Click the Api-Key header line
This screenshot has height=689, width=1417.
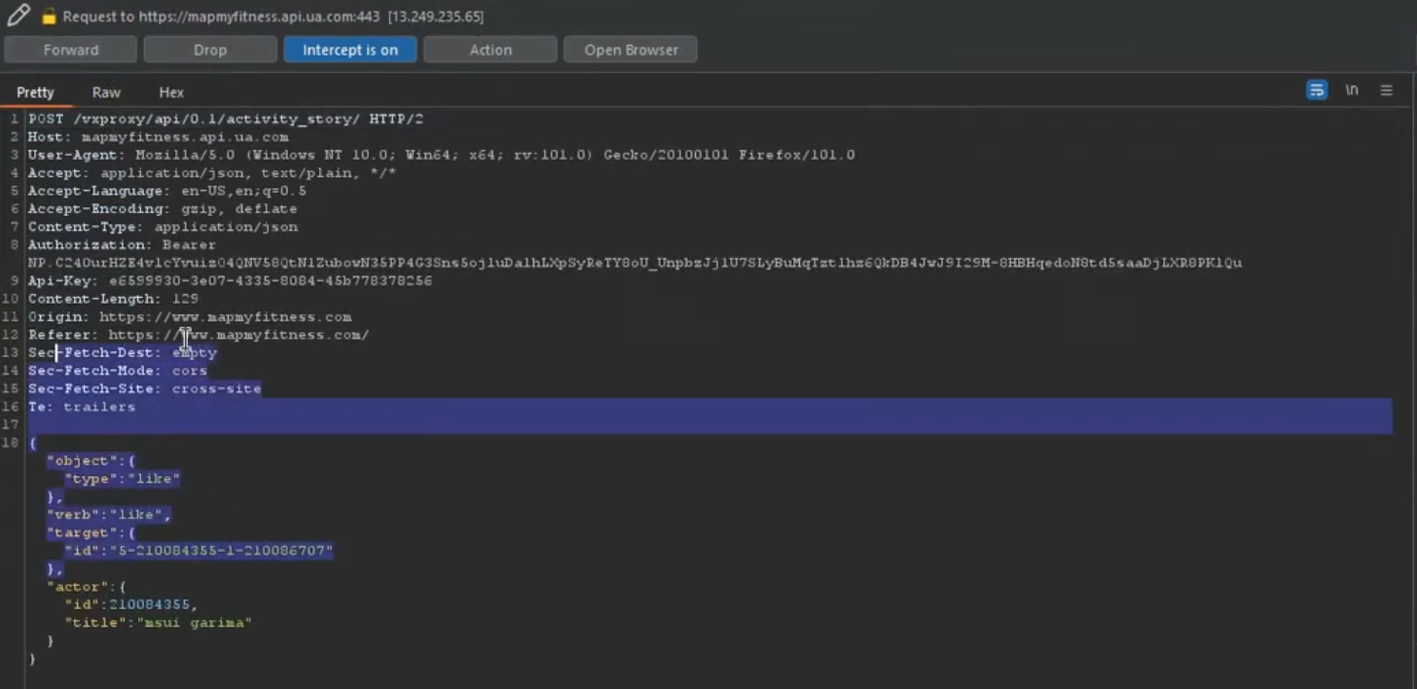230,281
